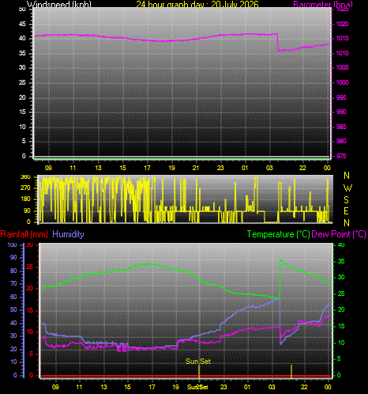Click the blue "Humidity" legend label
This screenshot has height=394, width=368.
pyautogui.click(x=68, y=234)
